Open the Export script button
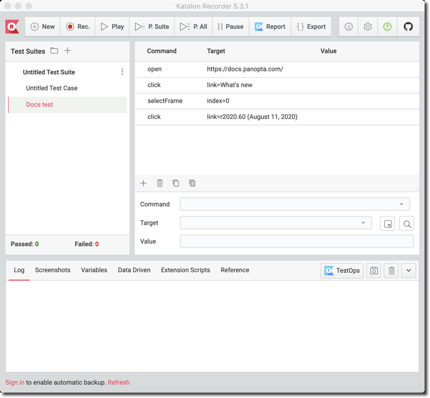Viewport: 430px width, 398px height. (x=311, y=27)
